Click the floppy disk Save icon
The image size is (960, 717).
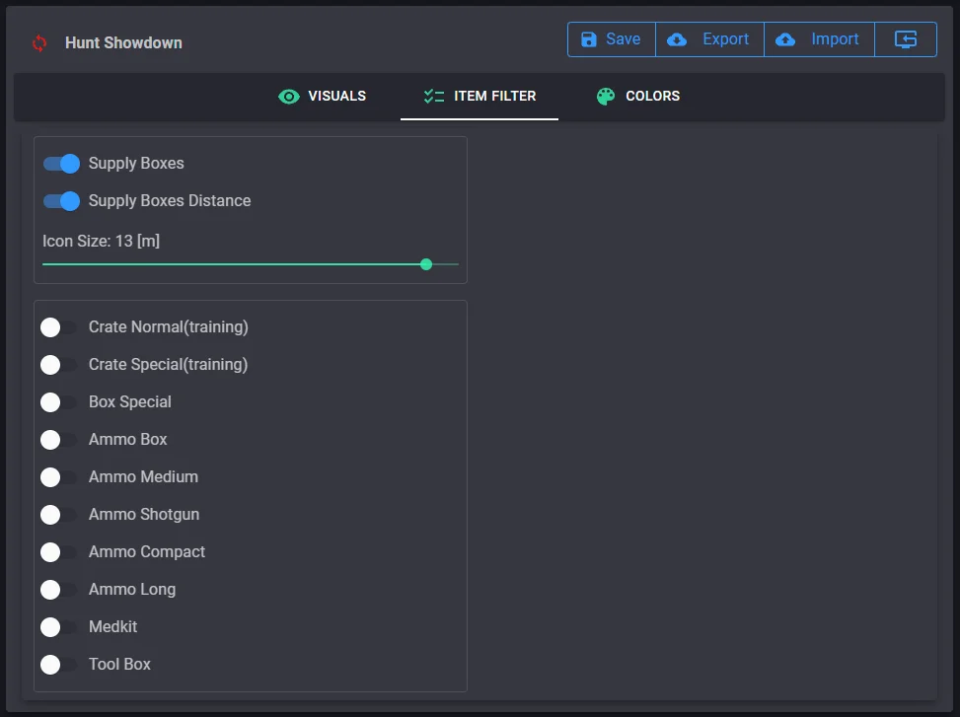pyautogui.click(x=589, y=39)
